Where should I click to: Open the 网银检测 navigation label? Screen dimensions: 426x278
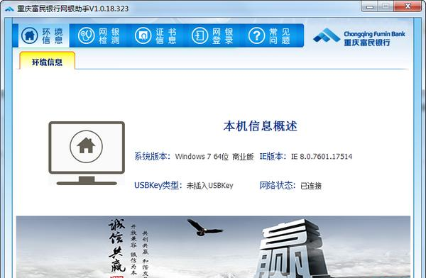click(109, 36)
